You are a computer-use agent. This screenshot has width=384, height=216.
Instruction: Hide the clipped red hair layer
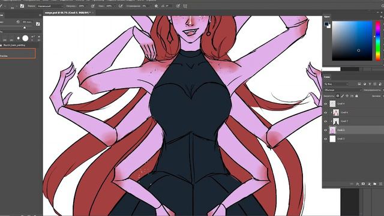pyautogui.click(x=325, y=113)
